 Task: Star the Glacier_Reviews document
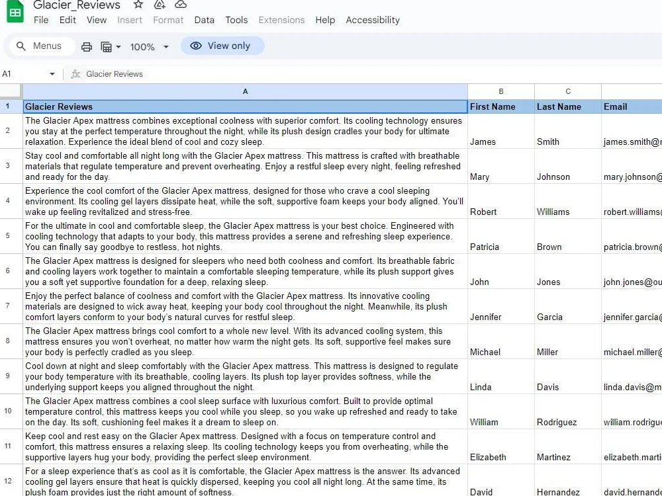tap(138, 5)
